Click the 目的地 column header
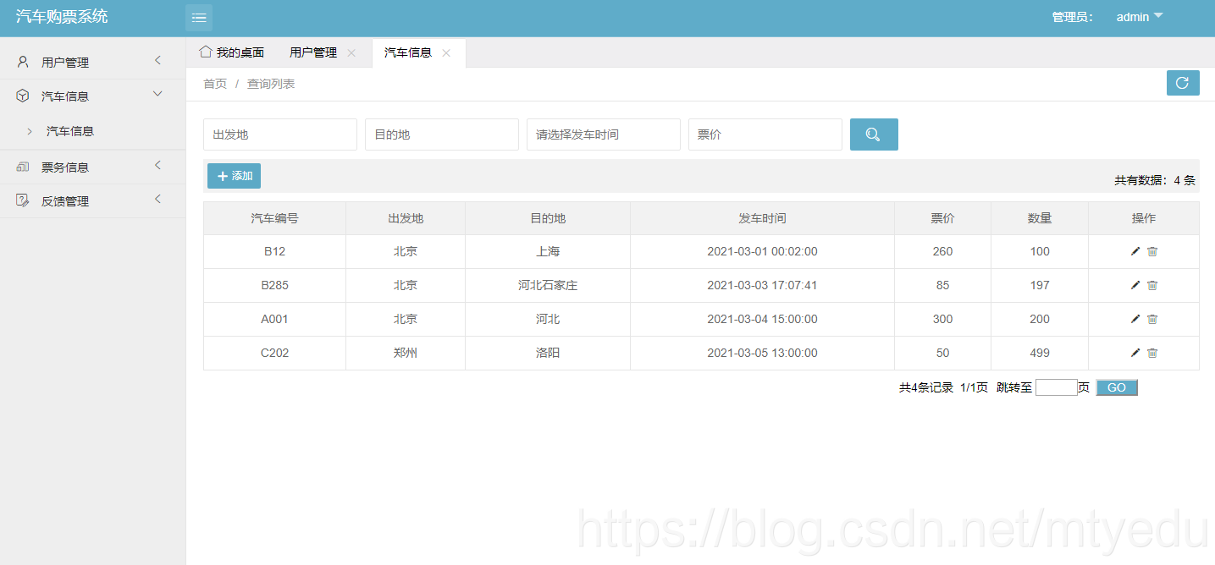 point(548,218)
